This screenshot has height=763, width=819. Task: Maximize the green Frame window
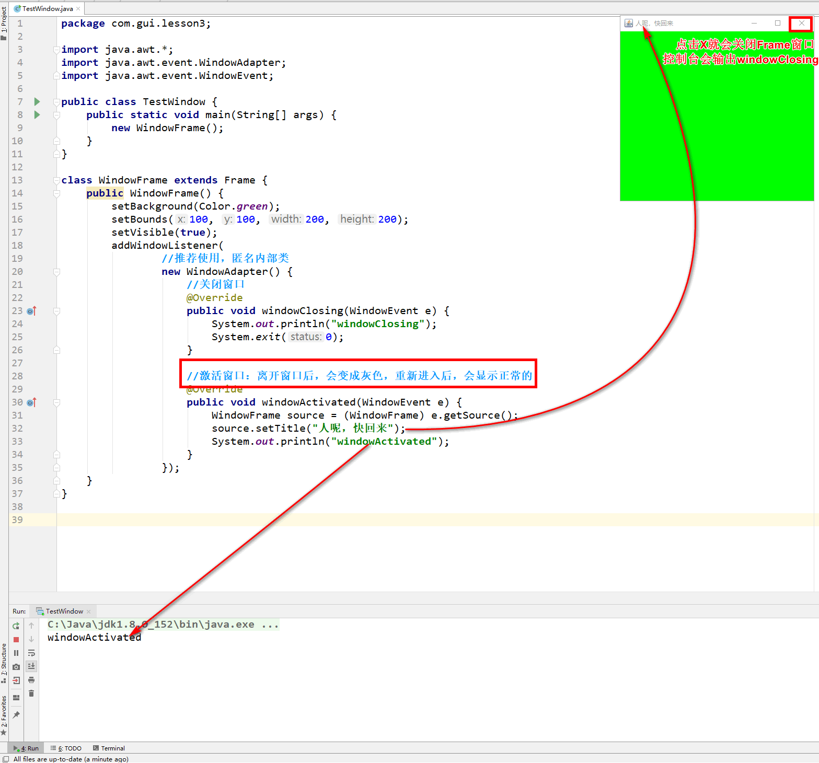(778, 23)
